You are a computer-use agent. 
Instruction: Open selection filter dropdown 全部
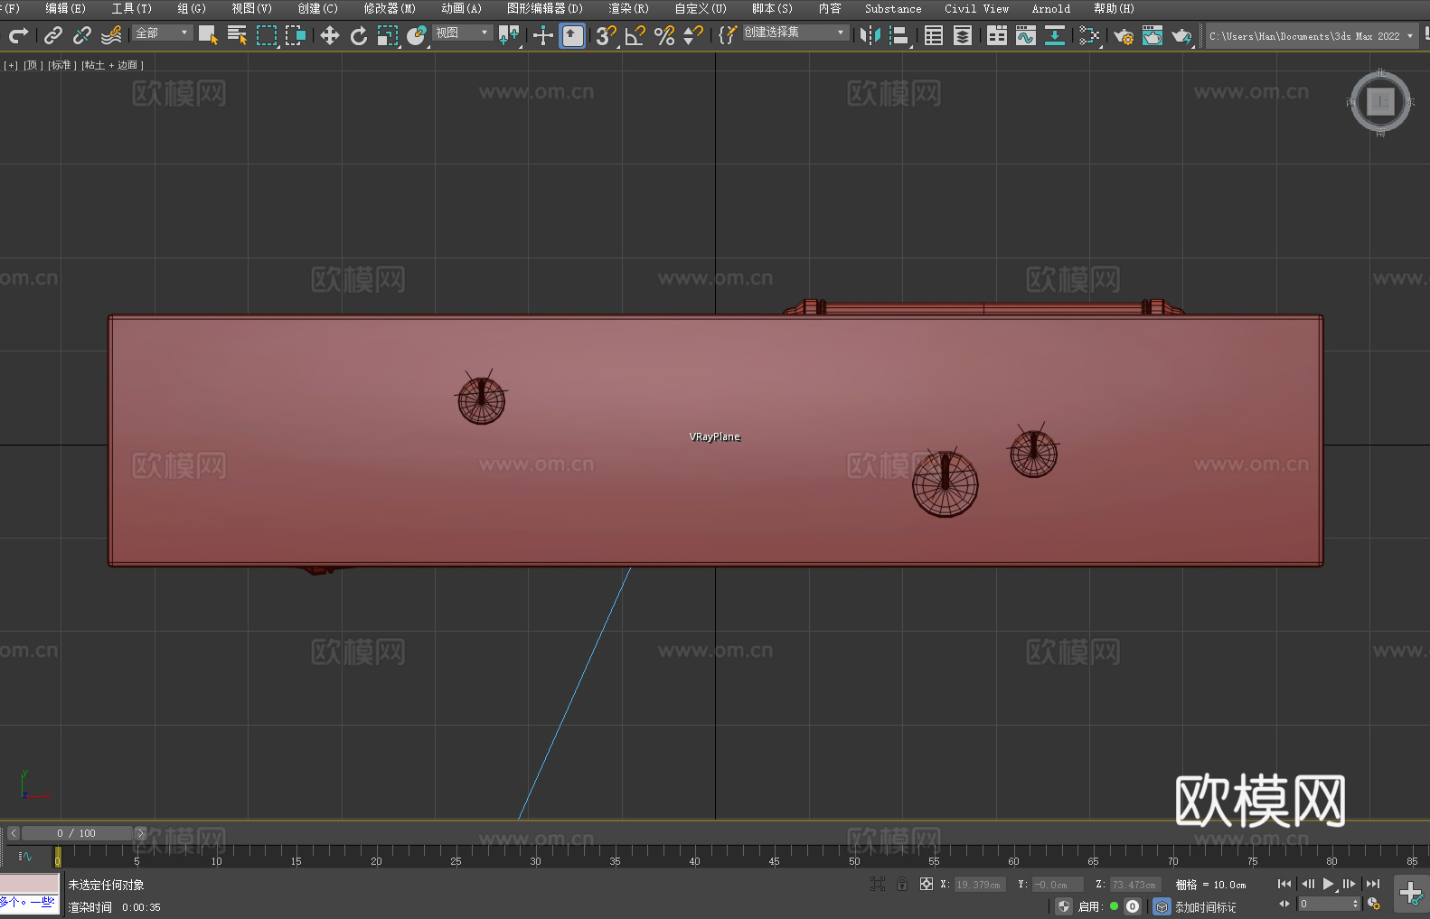(x=163, y=33)
